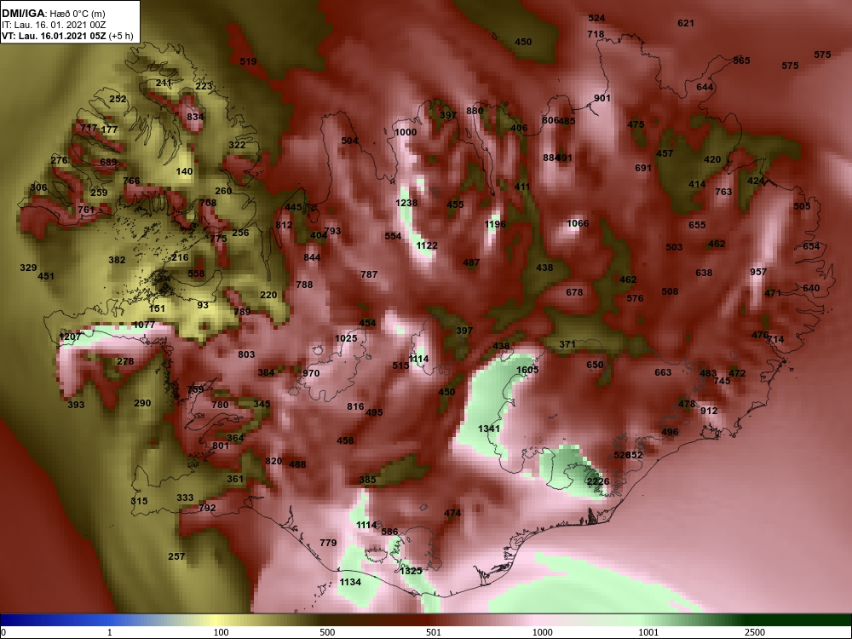852x639 pixels.
Task: Click the 779 value on the south coast
Action: 328,543
